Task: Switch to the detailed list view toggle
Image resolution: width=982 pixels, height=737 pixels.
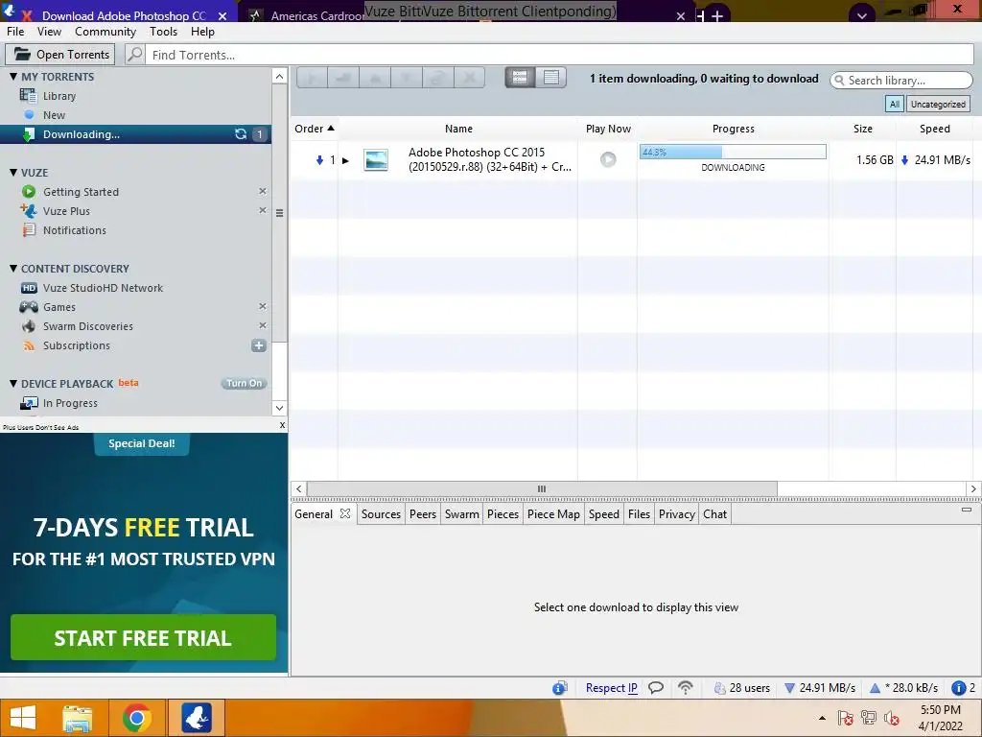Action: [520, 78]
